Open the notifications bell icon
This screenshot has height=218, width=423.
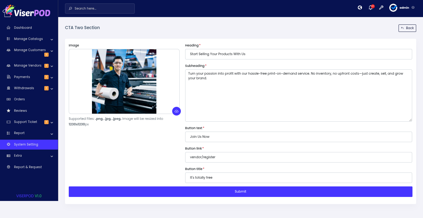point(370,8)
